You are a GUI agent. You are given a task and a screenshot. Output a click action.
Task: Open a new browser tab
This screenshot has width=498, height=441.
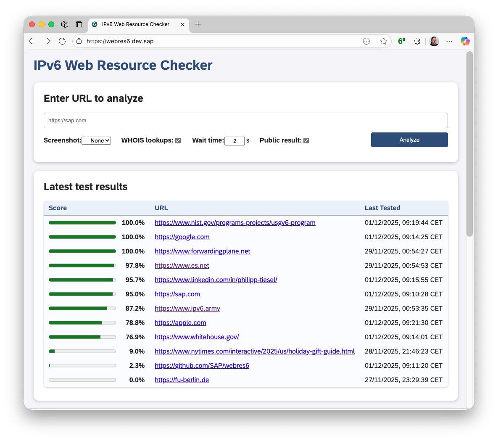coord(198,24)
